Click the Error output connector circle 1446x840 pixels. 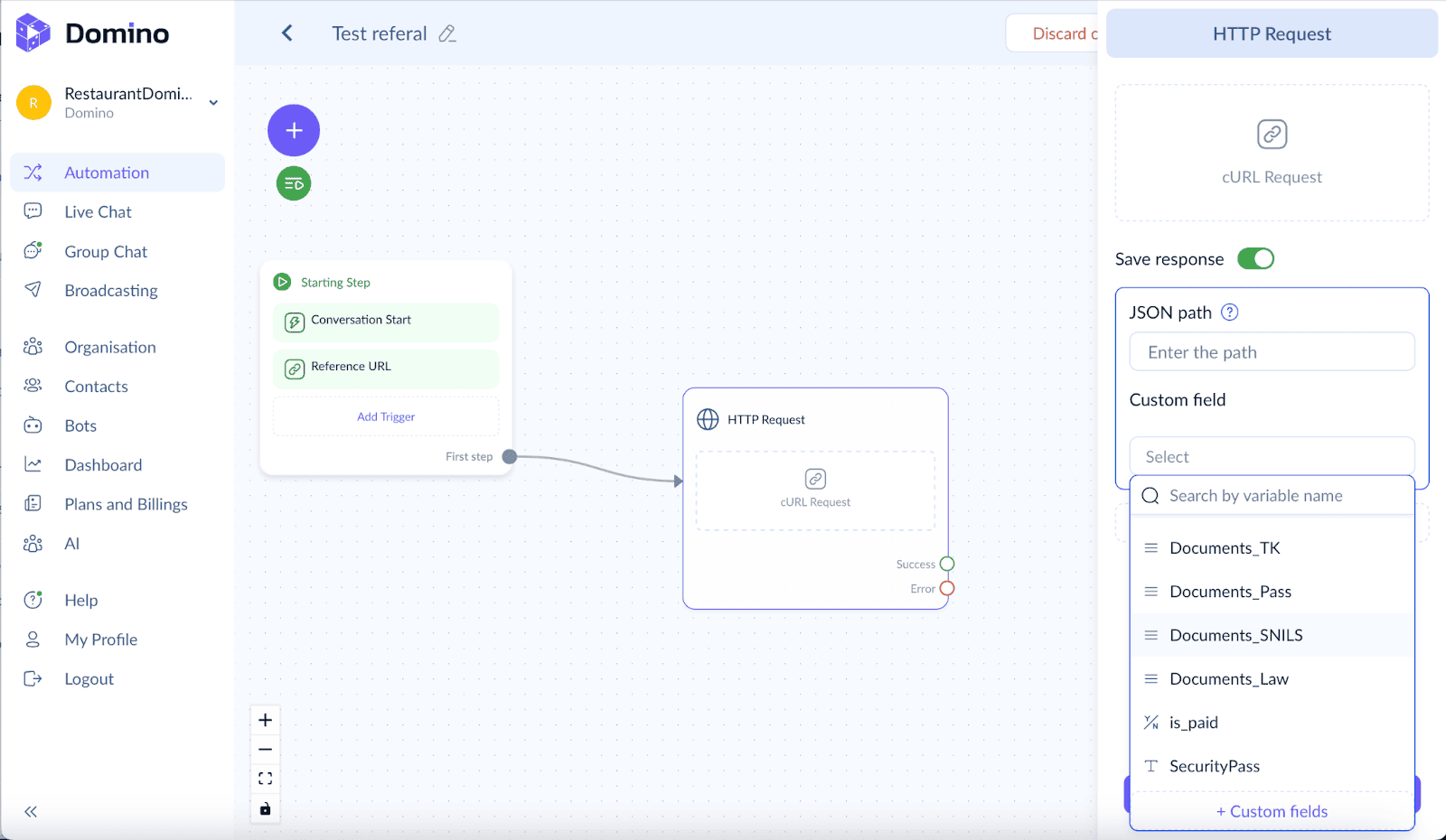(x=947, y=588)
